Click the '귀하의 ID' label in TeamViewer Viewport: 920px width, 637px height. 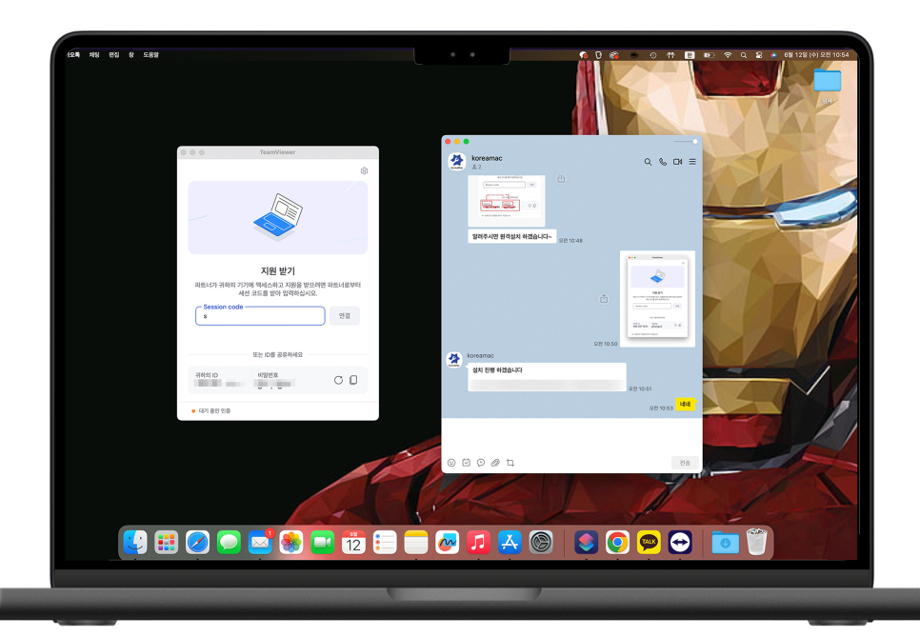click(207, 375)
